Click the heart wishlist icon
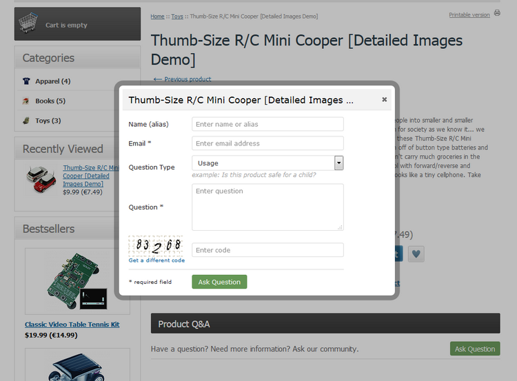This screenshot has width=517, height=381. 416,254
